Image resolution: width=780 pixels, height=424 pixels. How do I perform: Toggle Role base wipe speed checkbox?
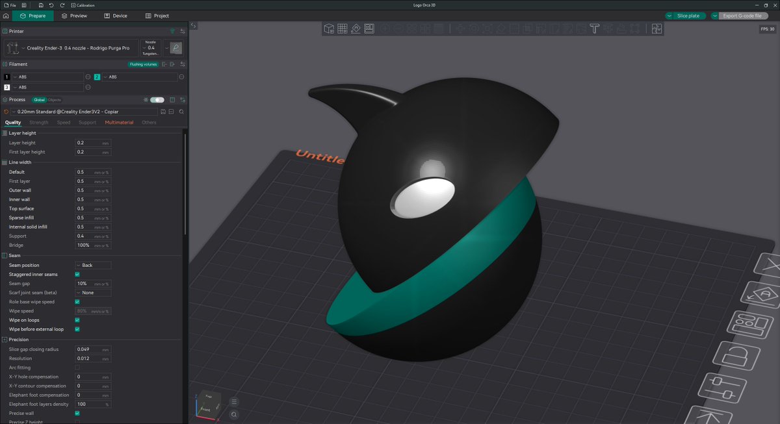pos(77,302)
